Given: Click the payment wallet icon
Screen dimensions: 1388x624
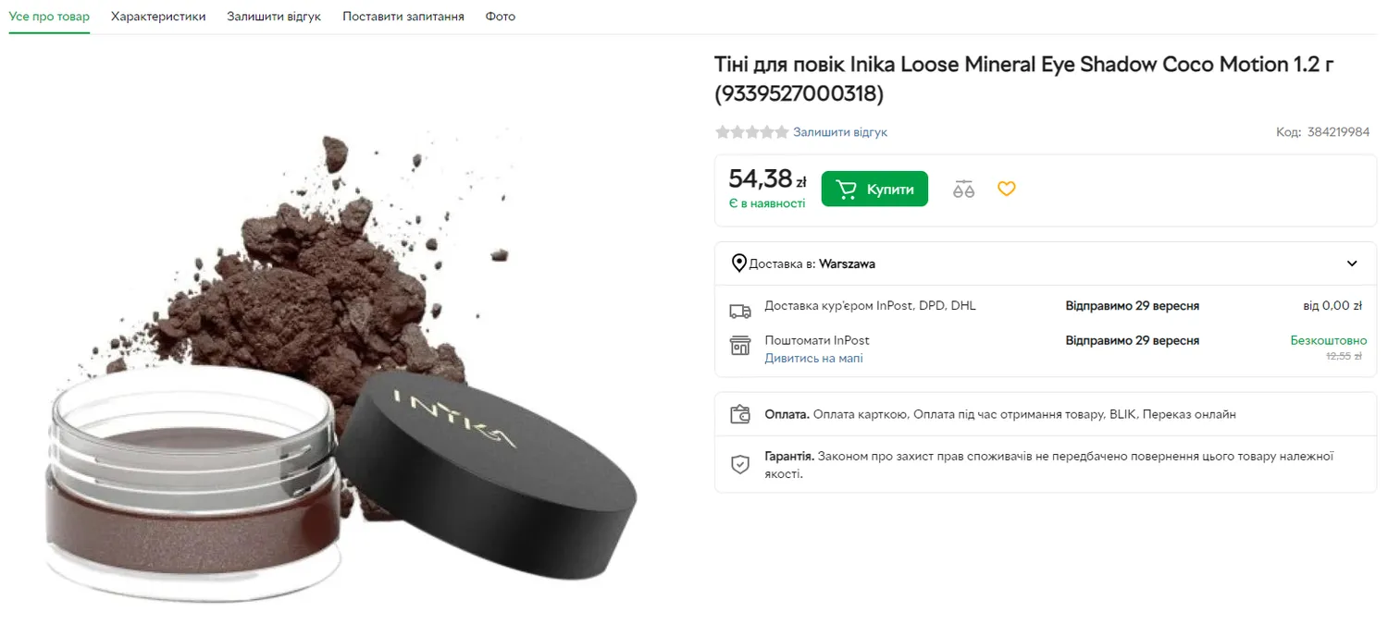Looking at the screenshot, I should [739, 414].
